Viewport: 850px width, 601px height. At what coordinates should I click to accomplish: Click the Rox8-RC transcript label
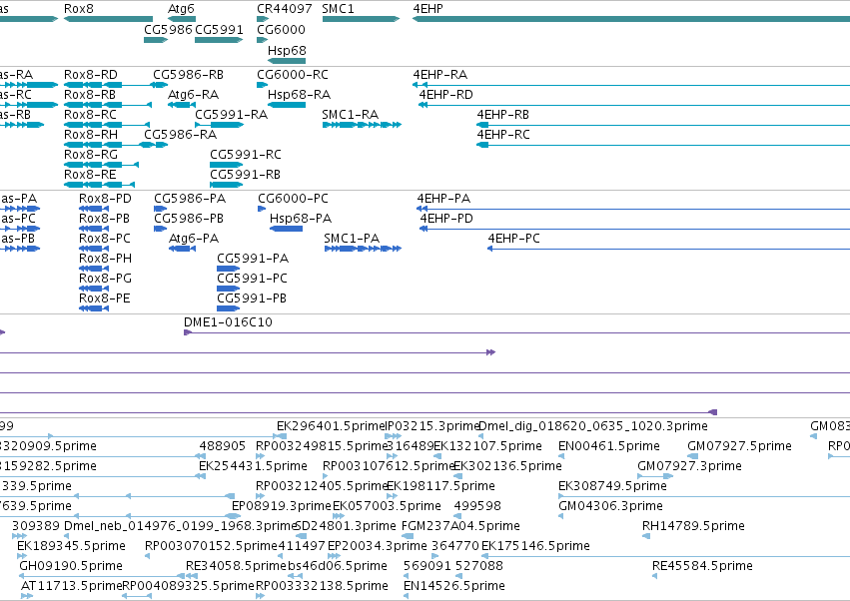[x=90, y=115]
